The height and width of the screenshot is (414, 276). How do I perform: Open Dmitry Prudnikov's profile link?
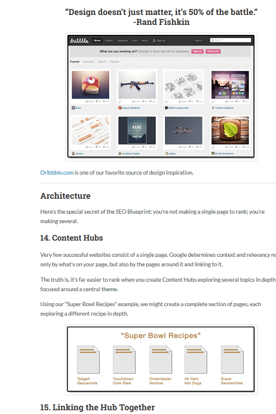[224, 153]
